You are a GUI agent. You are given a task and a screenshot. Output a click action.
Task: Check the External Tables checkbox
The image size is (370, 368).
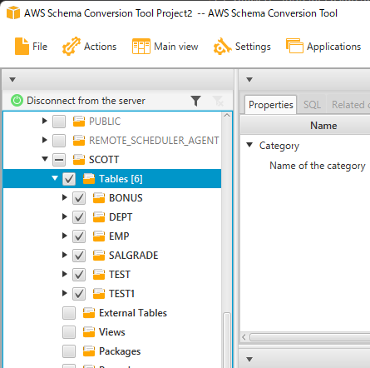(69, 313)
